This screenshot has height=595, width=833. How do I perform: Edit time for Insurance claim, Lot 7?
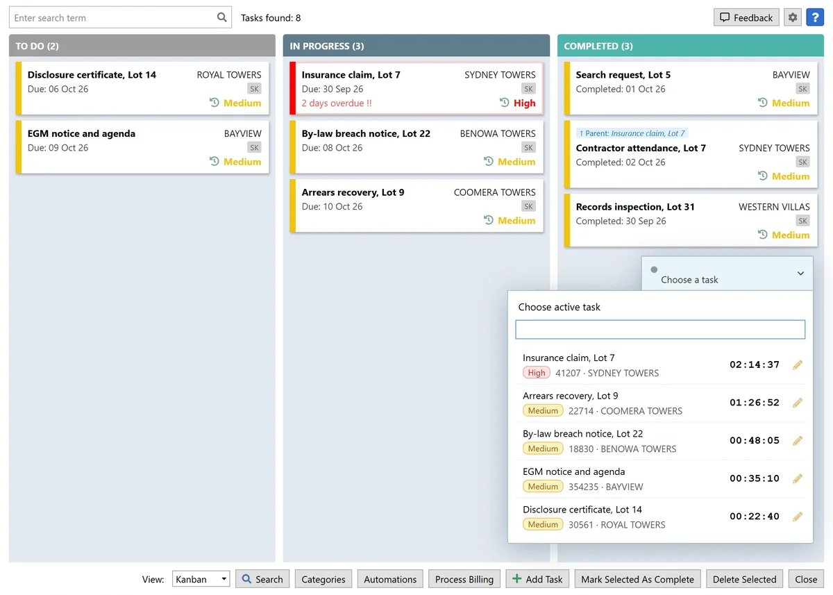[798, 364]
